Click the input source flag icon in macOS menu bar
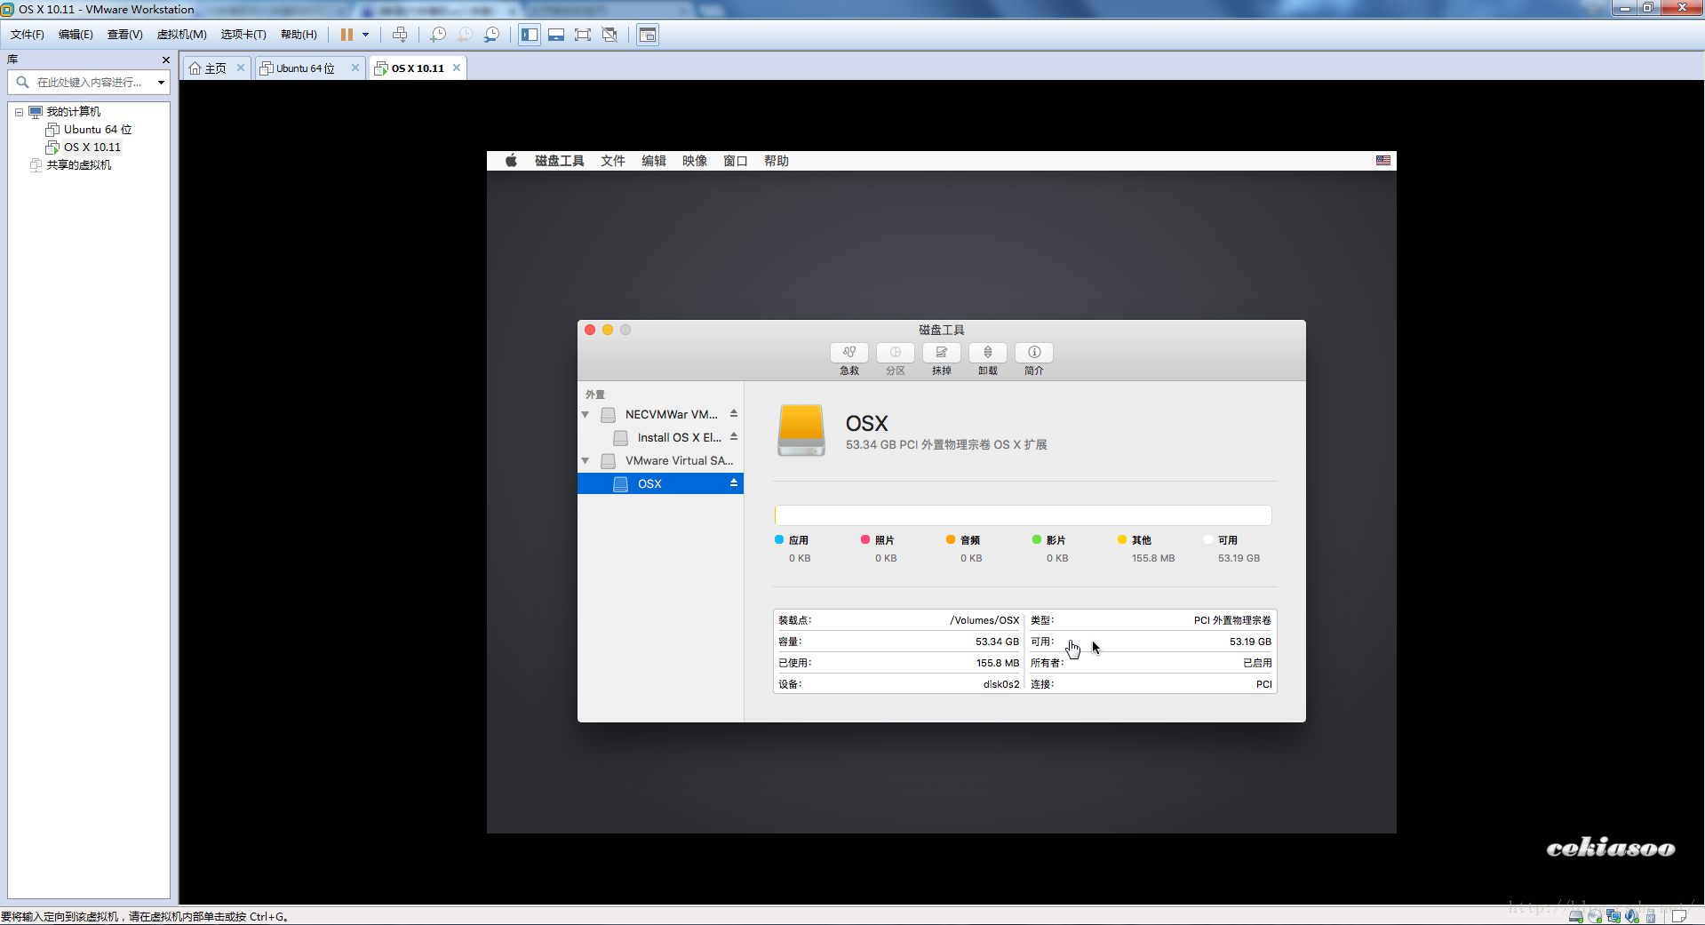This screenshot has height=925, width=1705. pyautogui.click(x=1383, y=161)
